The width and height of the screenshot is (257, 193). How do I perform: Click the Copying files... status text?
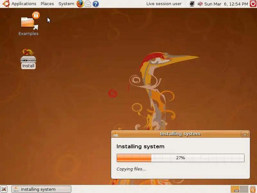(x=131, y=169)
